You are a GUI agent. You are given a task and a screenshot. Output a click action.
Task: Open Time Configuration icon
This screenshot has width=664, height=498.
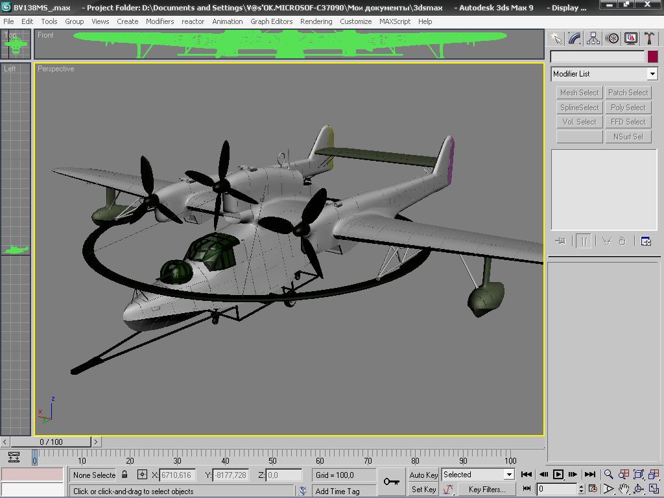(593, 489)
